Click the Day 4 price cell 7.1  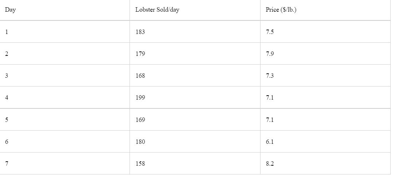[325, 97]
